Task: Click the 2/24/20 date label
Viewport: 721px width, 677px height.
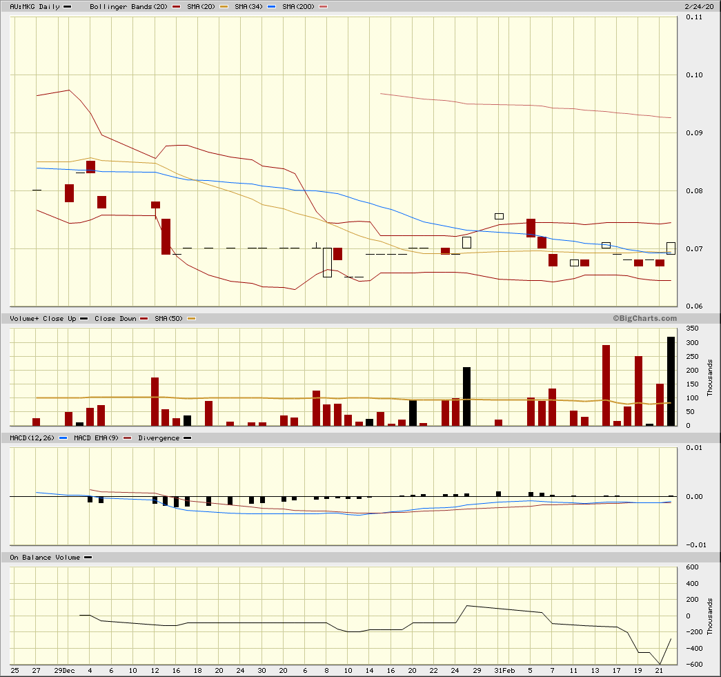Action: 700,6
